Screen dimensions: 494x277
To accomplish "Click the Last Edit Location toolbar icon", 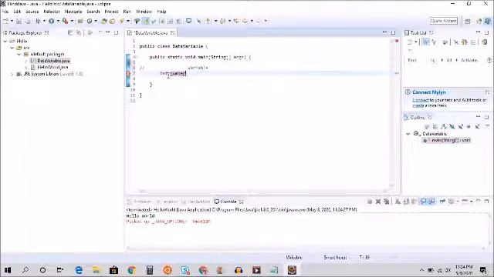I will (236, 21).
